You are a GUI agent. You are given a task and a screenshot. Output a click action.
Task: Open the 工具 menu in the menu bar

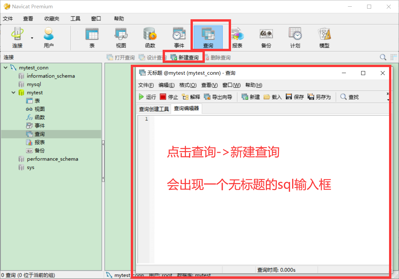(75, 19)
